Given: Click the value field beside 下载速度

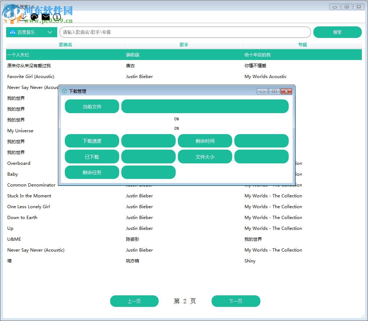Looking at the screenshot, I should click(x=149, y=141).
